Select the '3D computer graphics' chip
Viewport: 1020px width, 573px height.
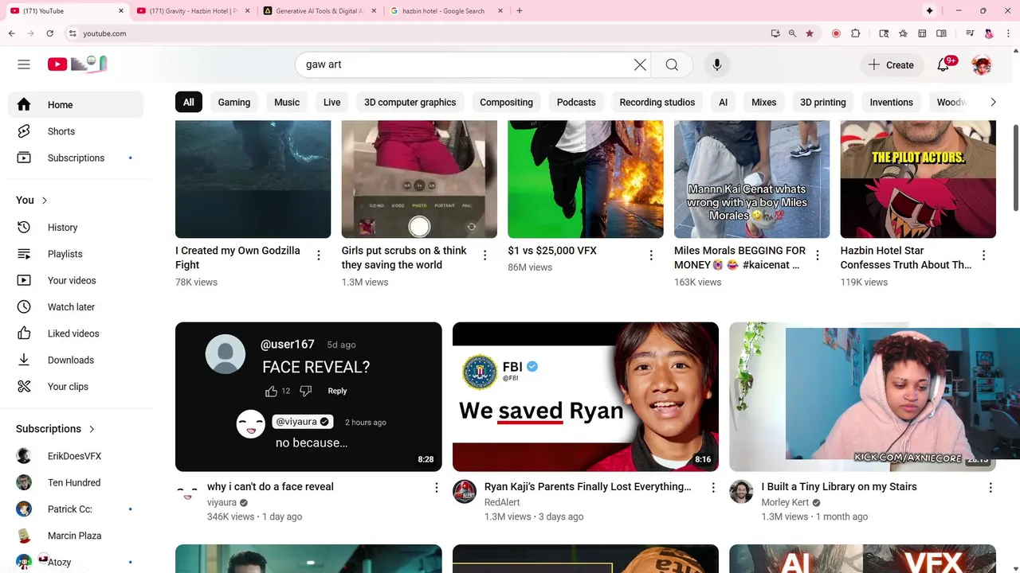(410, 102)
